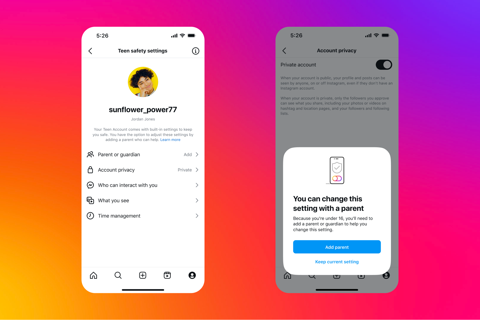Click the info icon on Teen safety settings
480x320 pixels.
pyautogui.click(x=196, y=50)
